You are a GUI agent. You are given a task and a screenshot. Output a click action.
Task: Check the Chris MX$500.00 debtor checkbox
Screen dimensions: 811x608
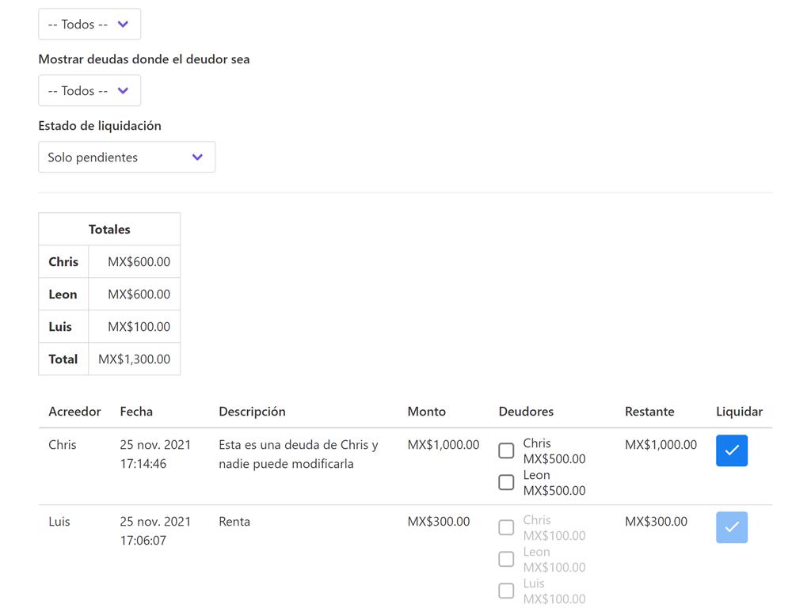[506, 450]
